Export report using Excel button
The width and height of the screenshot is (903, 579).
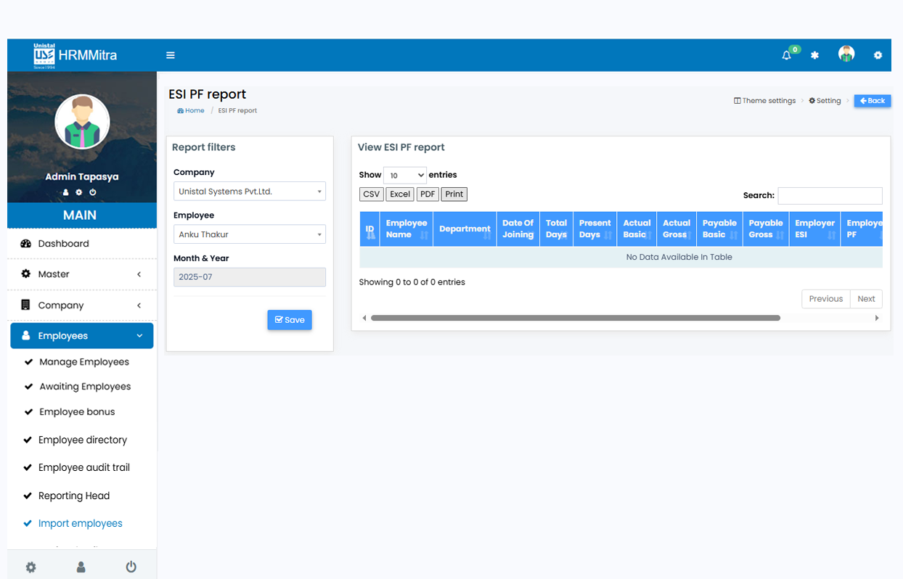[x=400, y=194]
